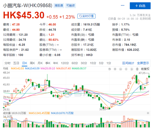Add stock to watchlist with +自选 button
The image size is (151, 128).
click(x=140, y=6)
